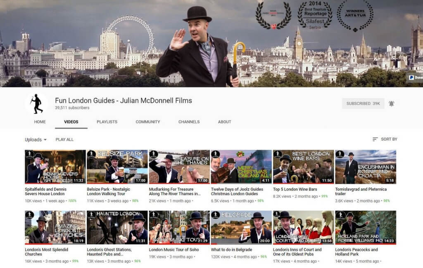Open the Best London Wine Bars thumbnail

point(304,167)
